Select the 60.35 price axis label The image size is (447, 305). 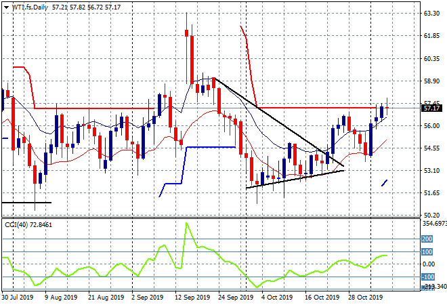point(431,58)
